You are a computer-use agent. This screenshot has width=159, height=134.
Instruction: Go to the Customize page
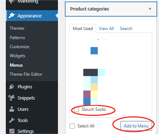(20, 47)
